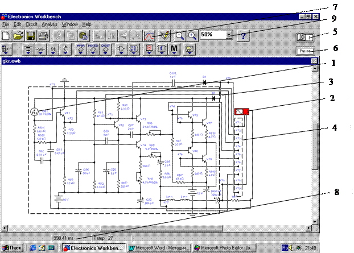Click the Temp: 27 status entry

103,238
